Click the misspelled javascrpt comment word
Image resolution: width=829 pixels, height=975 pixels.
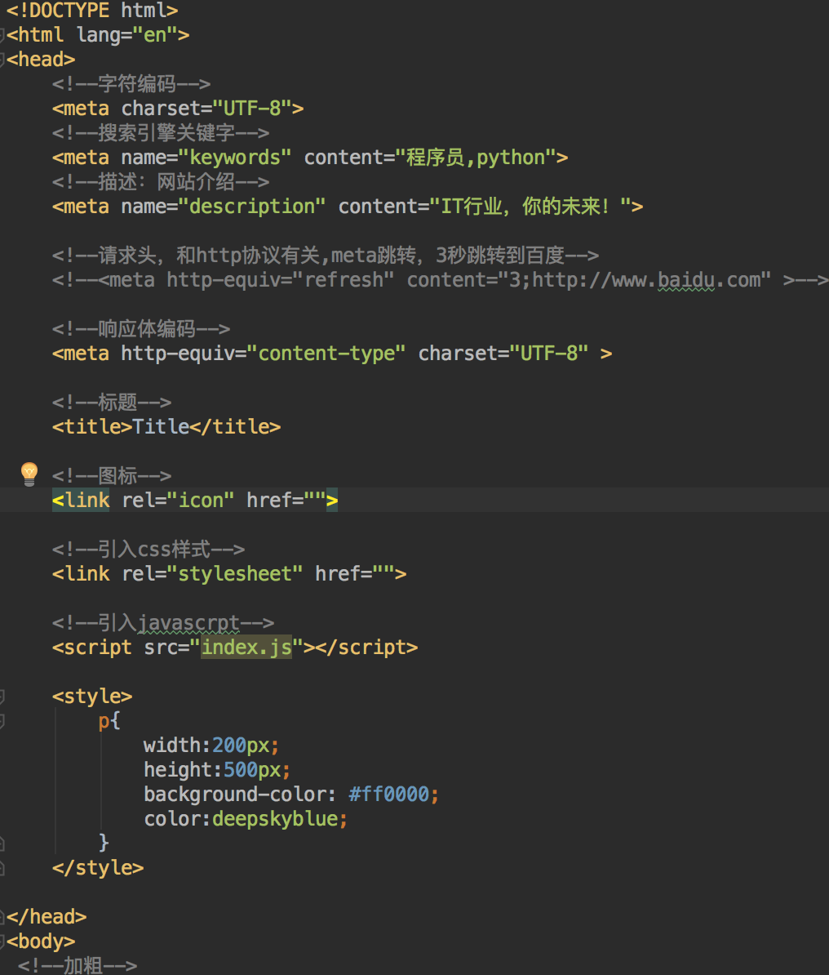[189, 623]
